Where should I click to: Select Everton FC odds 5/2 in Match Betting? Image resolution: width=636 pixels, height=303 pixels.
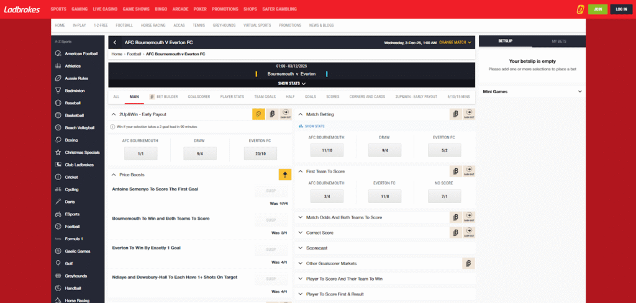click(x=443, y=150)
